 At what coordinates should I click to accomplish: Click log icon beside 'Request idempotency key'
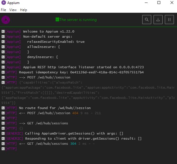[3, 72]
